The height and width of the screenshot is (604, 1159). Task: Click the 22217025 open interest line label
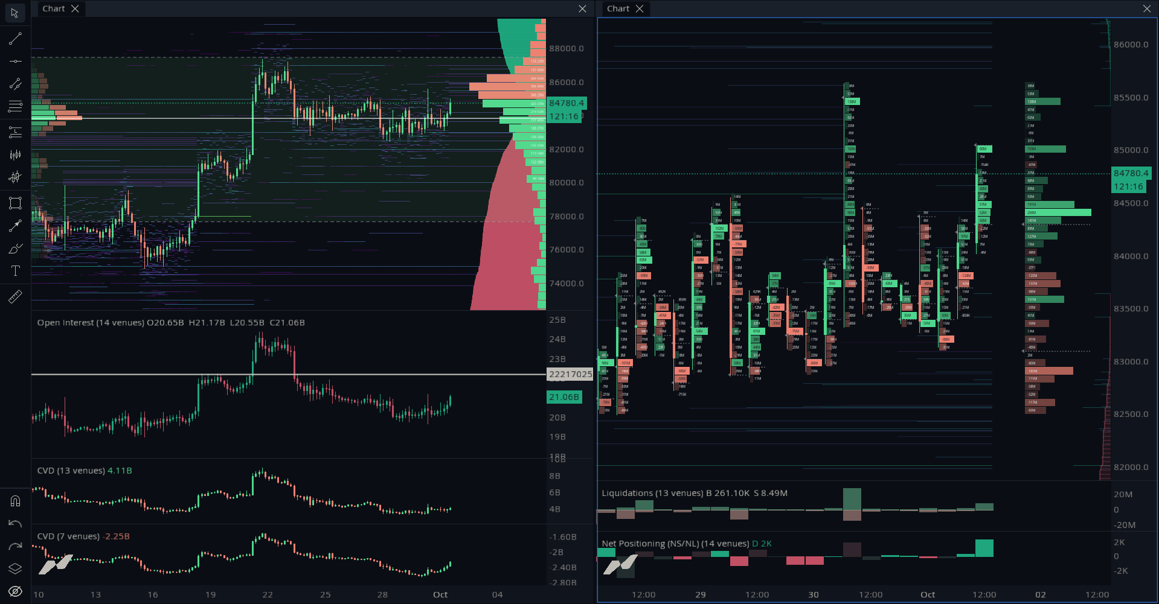click(x=570, y=374)
